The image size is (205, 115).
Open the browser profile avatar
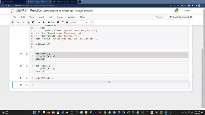point(199,6)
